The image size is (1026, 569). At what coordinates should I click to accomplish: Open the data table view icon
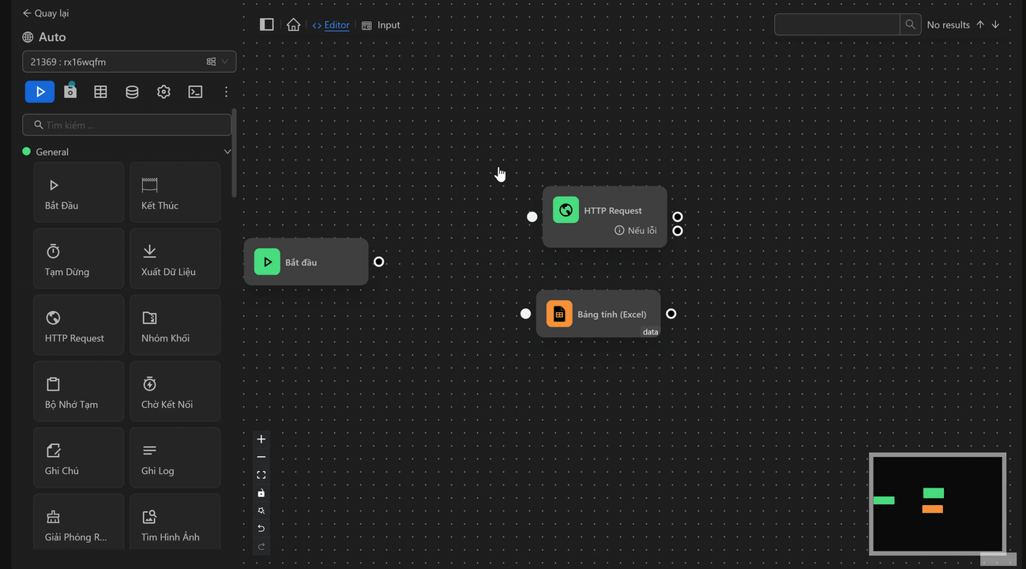coord(100,92)
